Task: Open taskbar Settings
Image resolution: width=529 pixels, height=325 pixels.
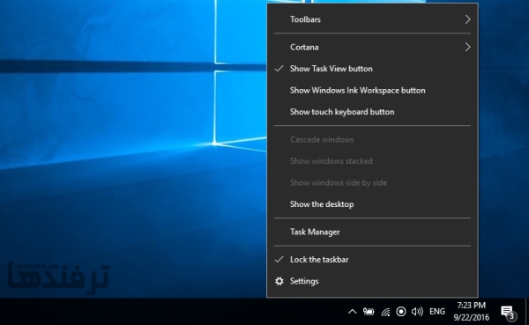Action: click(372, 281)
